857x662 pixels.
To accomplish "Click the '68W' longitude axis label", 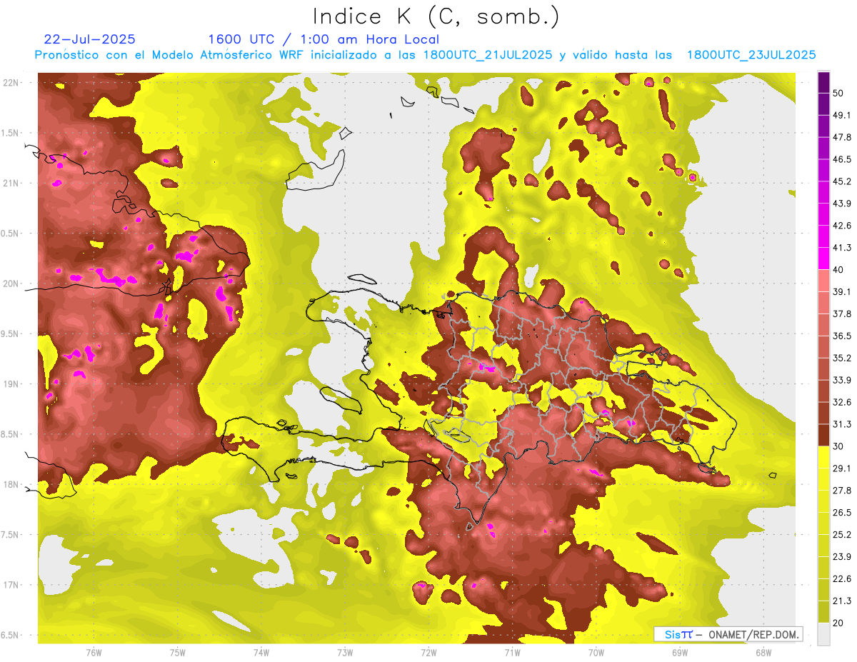I will coord(763,653).
